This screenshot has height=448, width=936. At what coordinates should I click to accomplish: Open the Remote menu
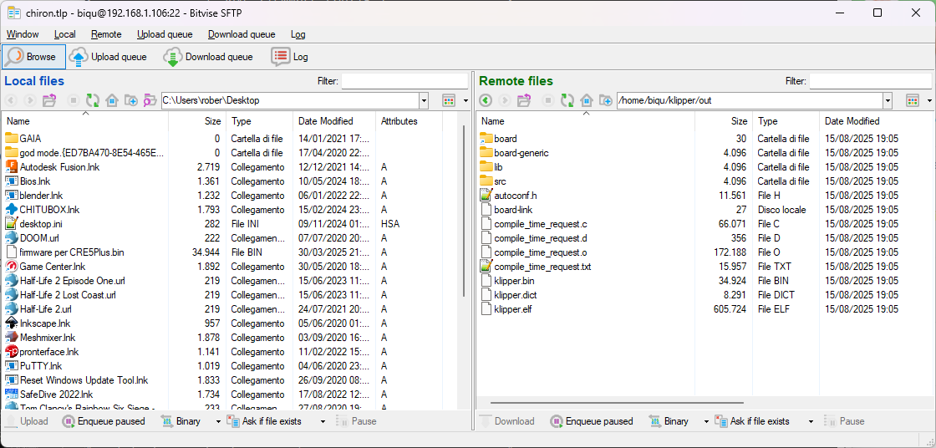[106, 34]
